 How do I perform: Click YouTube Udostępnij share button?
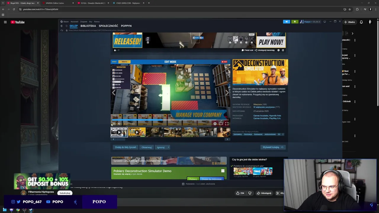point(264,193)
